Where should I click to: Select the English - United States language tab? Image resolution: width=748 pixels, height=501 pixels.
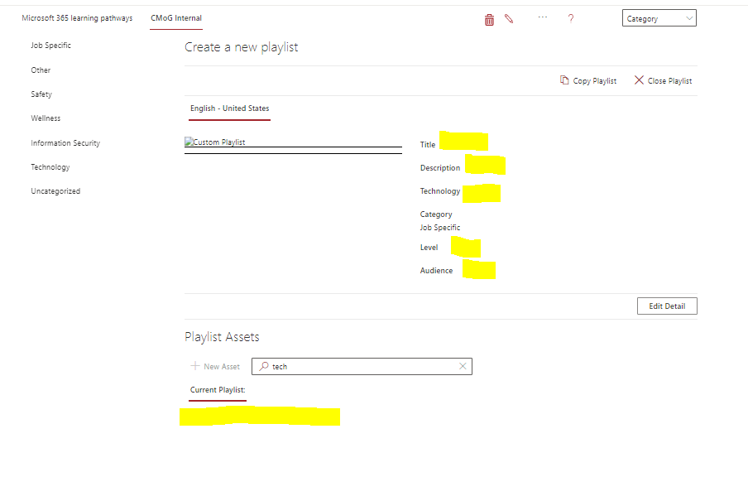[229, 108]
